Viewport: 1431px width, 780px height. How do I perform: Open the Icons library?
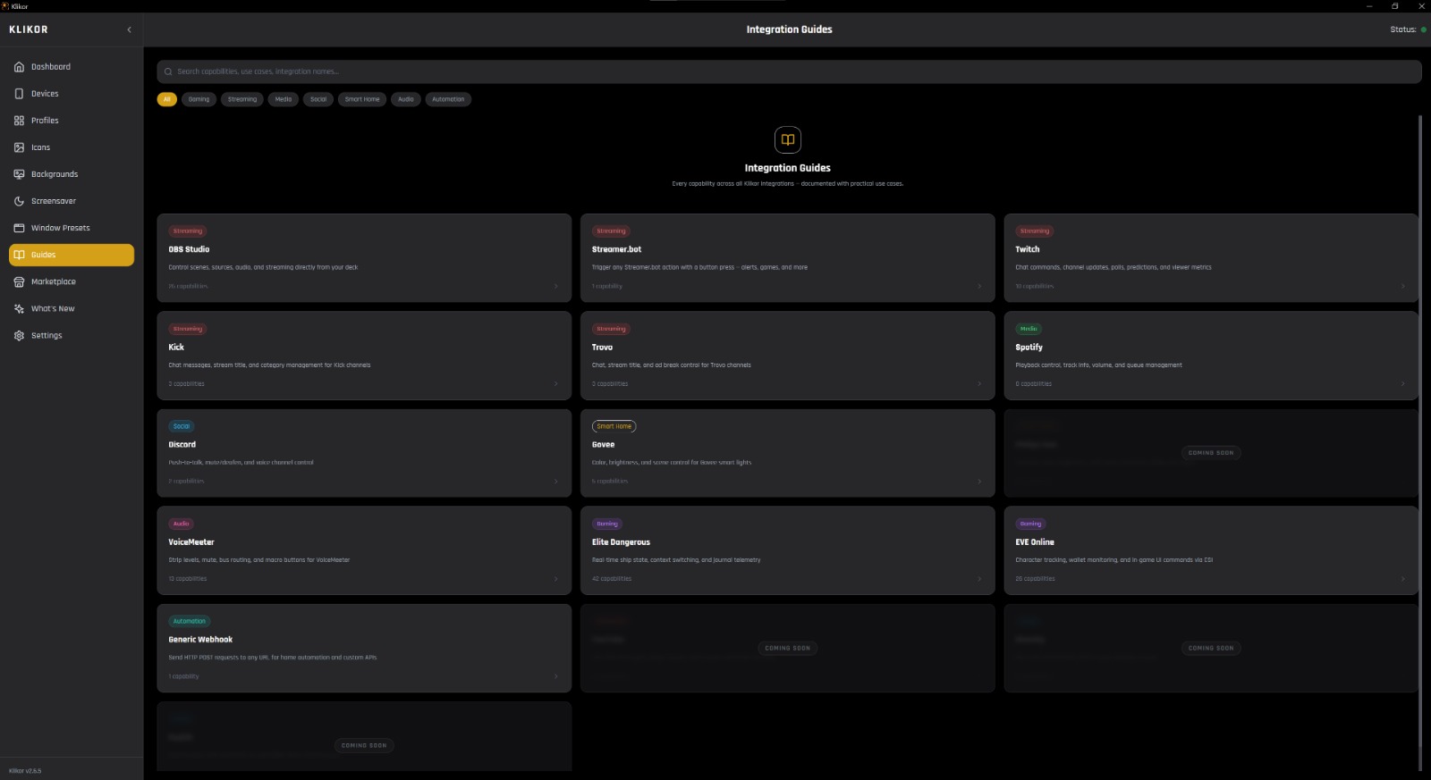coord(72,147)
